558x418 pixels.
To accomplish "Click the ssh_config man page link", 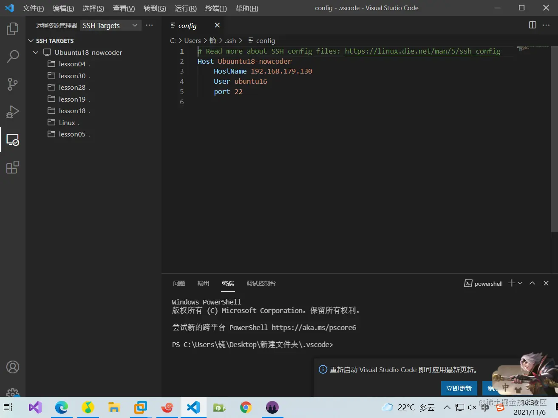I will [x=422, y=51].
